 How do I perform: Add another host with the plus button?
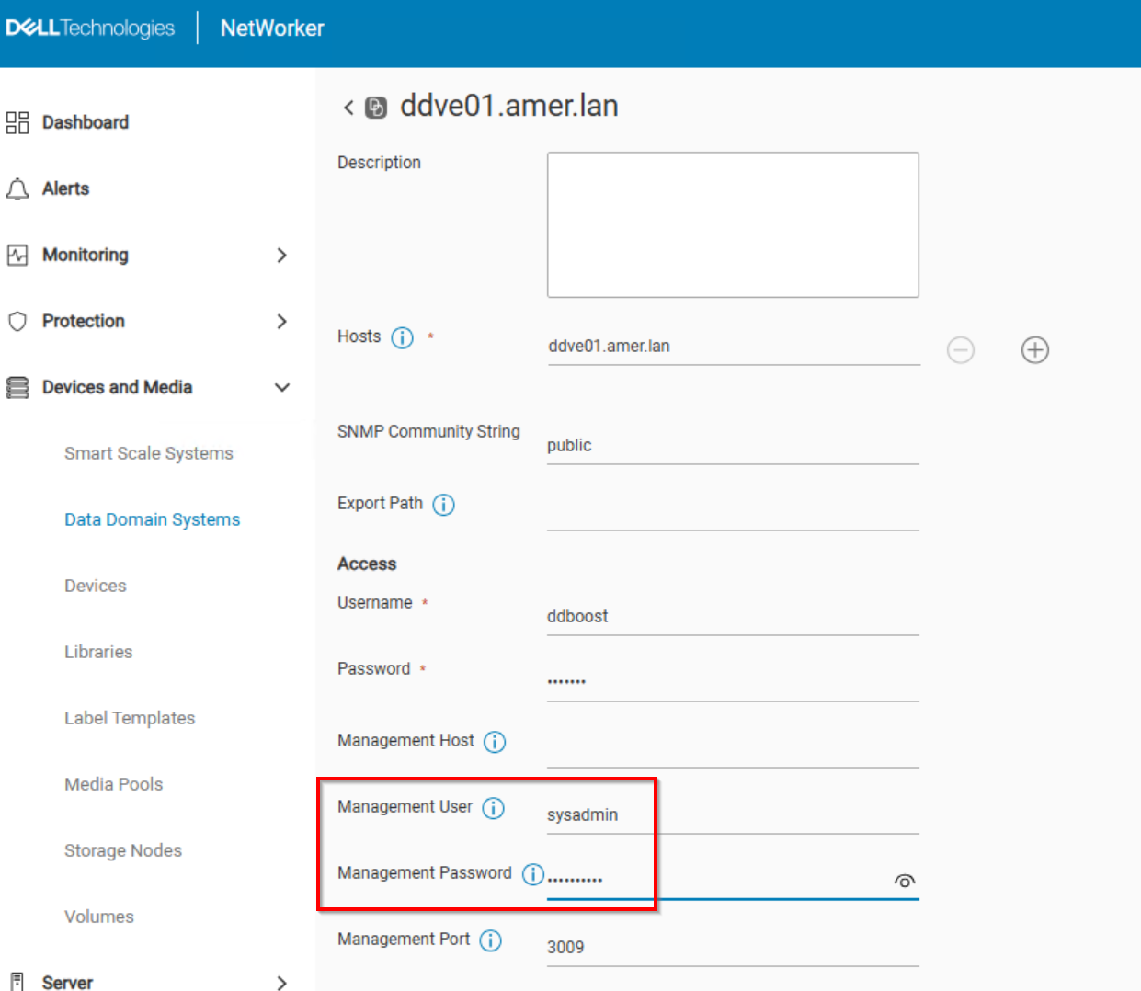[1034, 349]
